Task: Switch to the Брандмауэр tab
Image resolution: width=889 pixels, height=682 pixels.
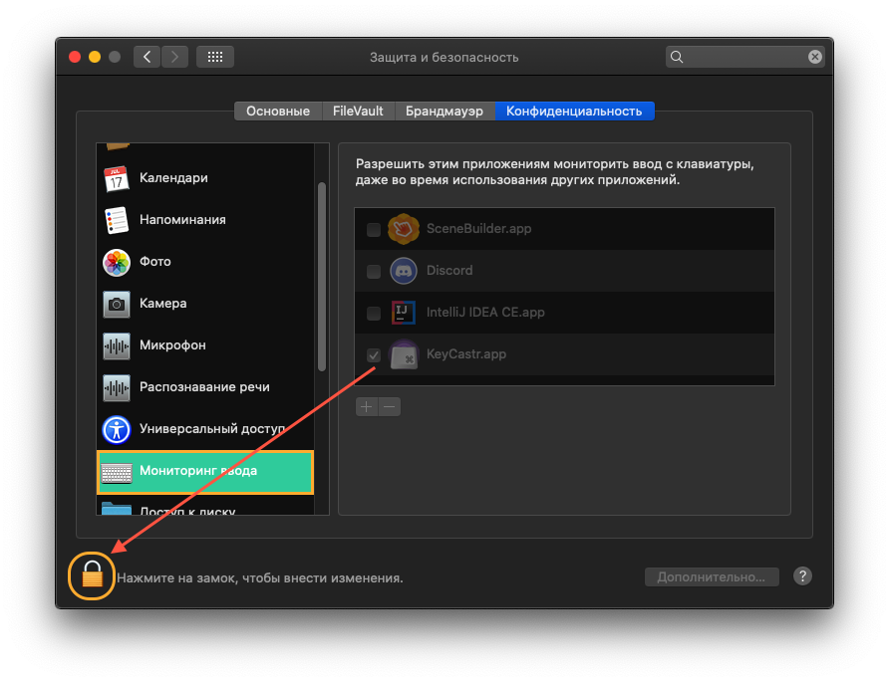Action: tap(444, 112)
